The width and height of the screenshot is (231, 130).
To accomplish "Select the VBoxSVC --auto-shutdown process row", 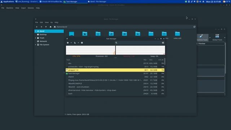I will click(115, 87).
